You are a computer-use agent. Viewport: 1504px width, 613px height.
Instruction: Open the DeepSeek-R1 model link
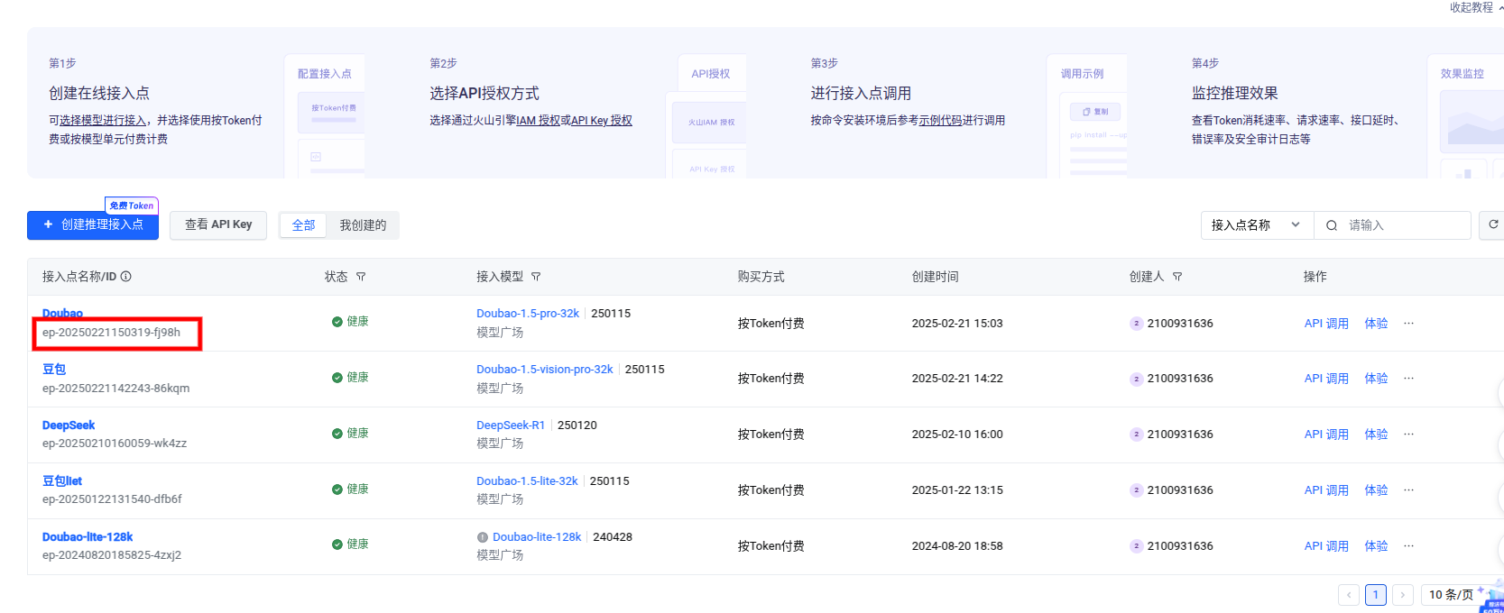coord(511,425)
